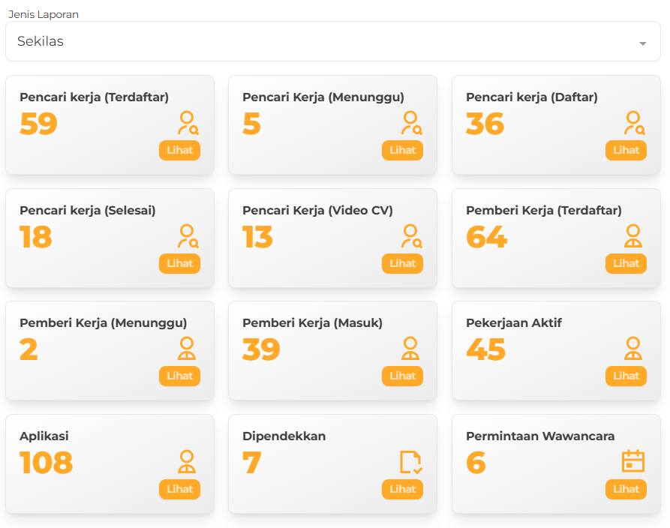Click calendar icon in Permintaan Wawancara card
670x528 pixels.
click(x=633, y=461)
